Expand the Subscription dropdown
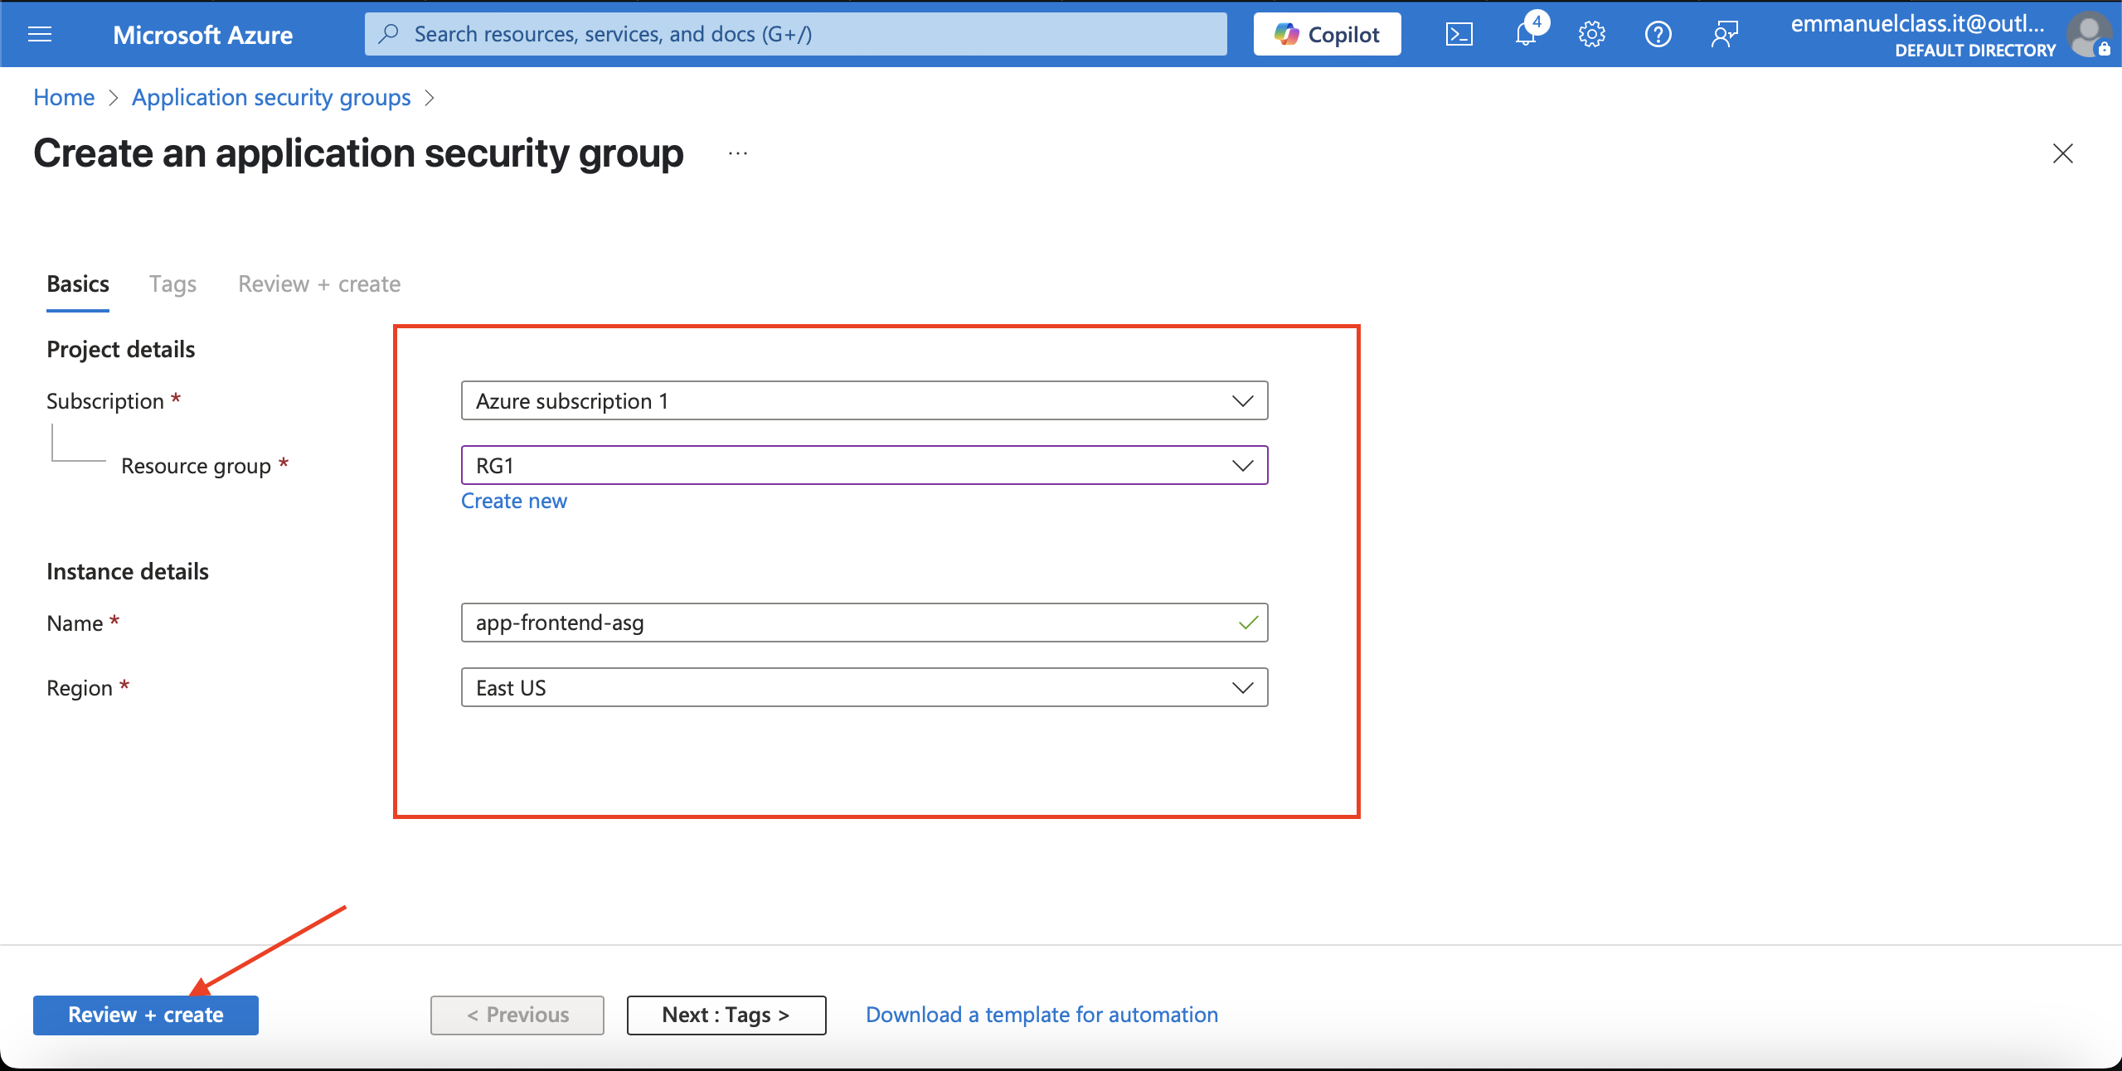This screenshot has width=2122, height=1071. tap(864, 401)
